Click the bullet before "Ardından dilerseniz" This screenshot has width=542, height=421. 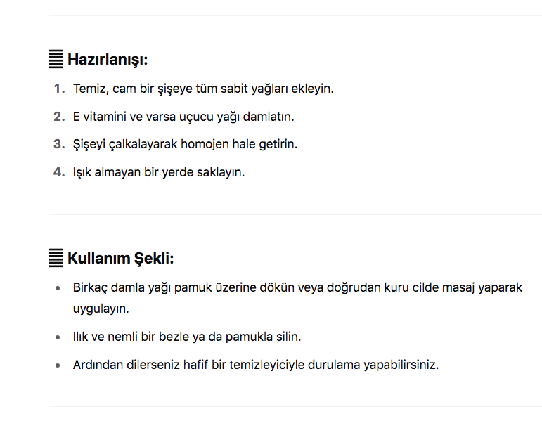[58, 365]
